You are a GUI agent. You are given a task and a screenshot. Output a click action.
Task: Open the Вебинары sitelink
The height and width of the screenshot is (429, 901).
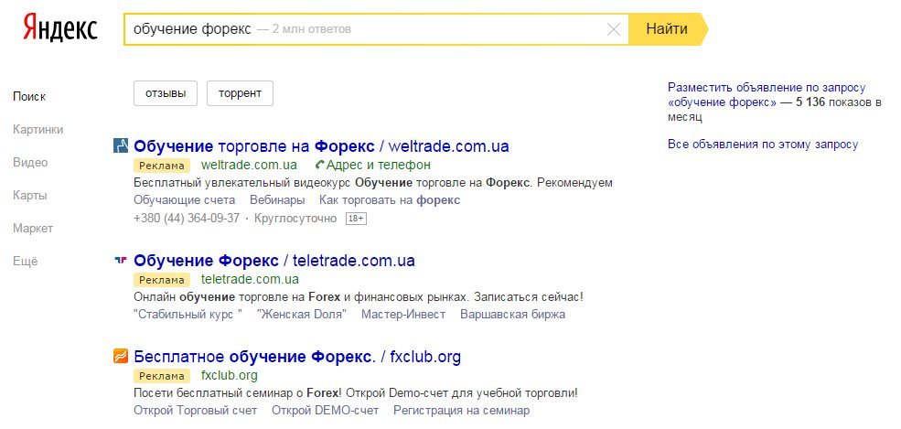click(x=277, y=200)
